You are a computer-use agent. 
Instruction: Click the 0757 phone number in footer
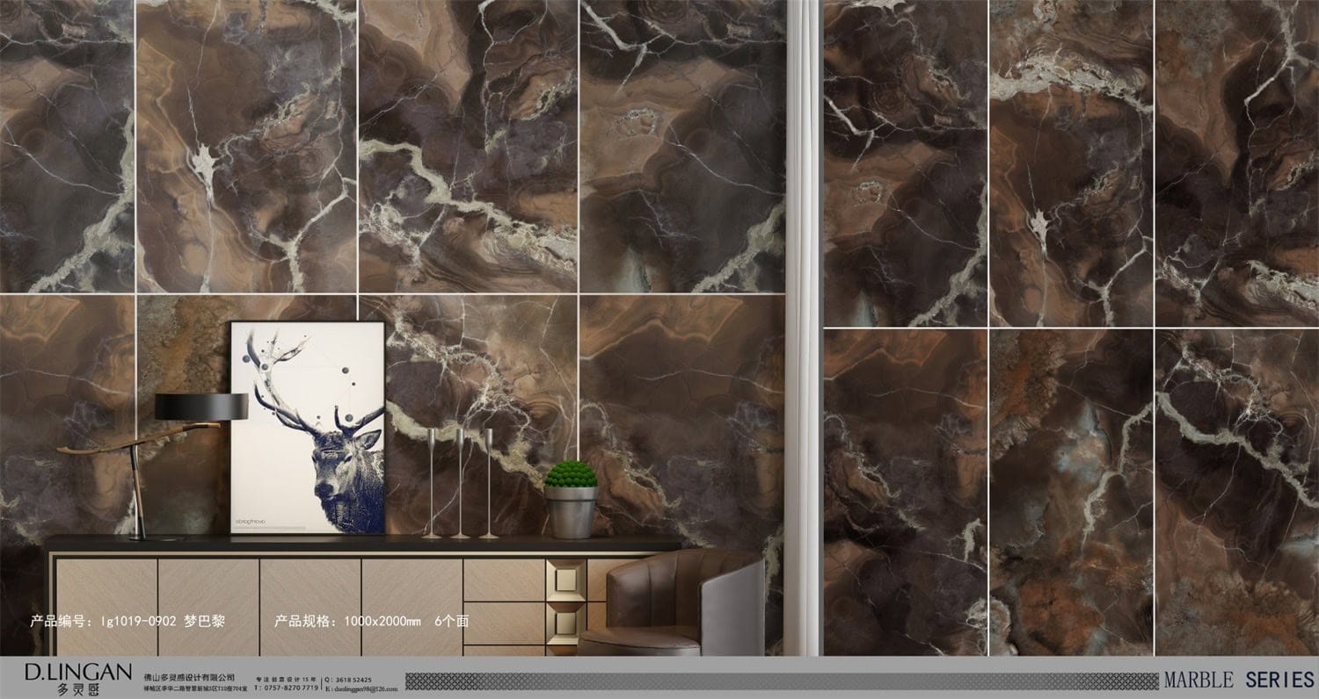(x=287, y=688)
